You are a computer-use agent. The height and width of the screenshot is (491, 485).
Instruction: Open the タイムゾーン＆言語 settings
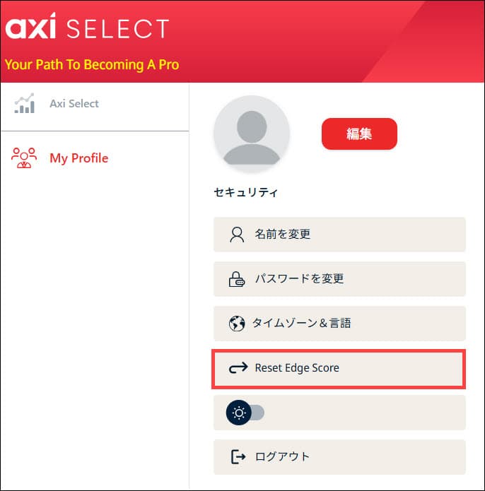click(x=302, y=324)
